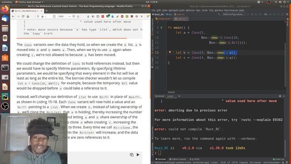
Task: Open the Activities overview
Action: tap(7, 2)
